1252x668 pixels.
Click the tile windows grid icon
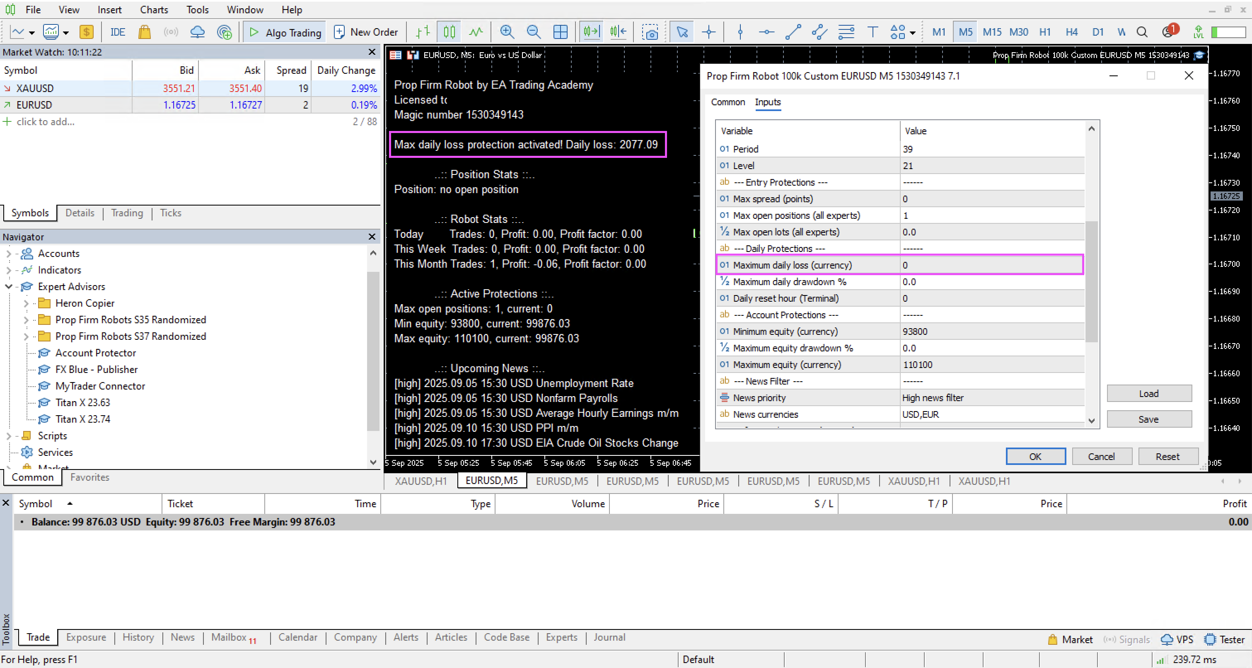pos(561,32)
